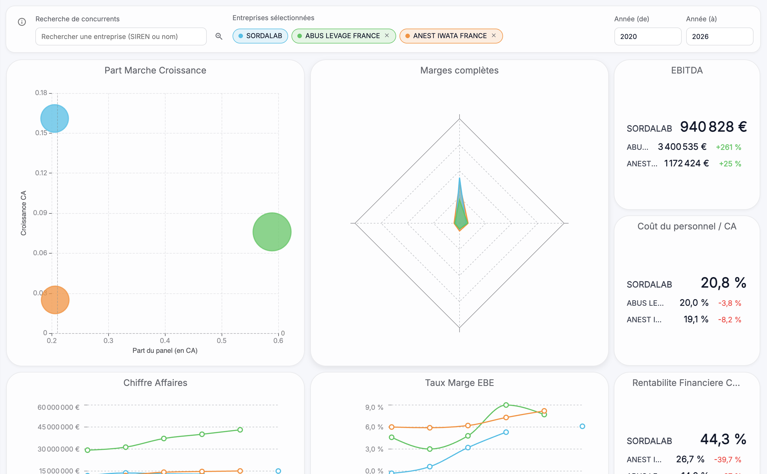Click the Taux Marge EBE chart title
This screenshot has height=474, width=767.
459,383
